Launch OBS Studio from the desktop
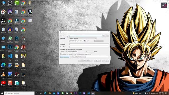 10,3
